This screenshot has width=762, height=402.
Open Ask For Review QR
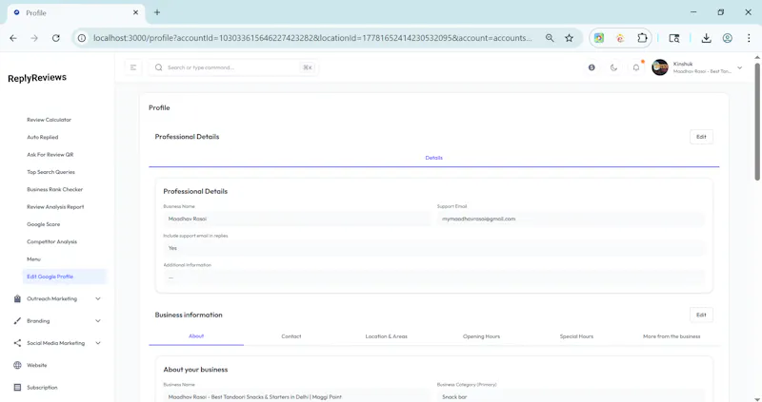click(50, 155)
